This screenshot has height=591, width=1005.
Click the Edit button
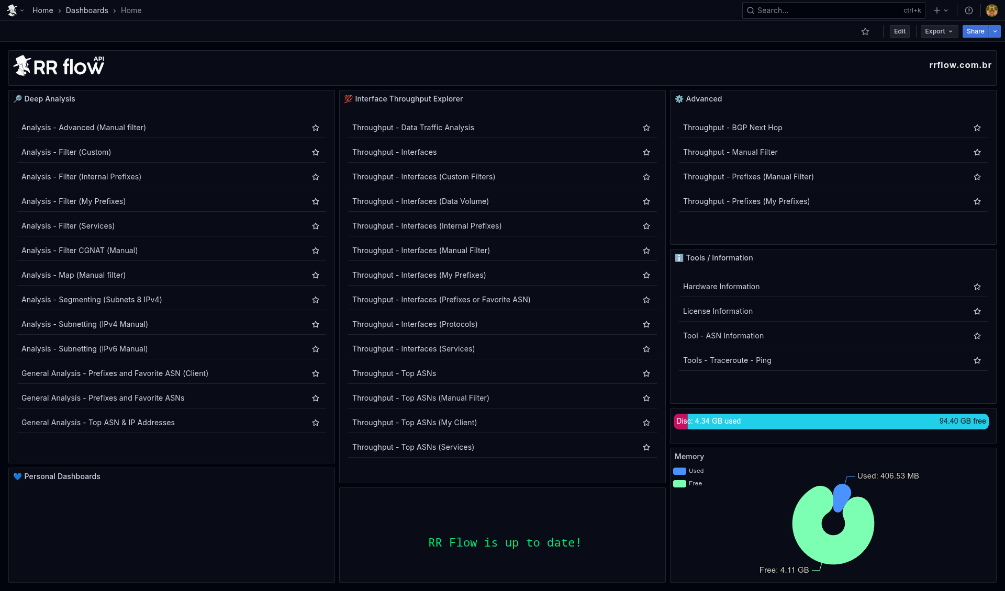click(x=900, y=31)
